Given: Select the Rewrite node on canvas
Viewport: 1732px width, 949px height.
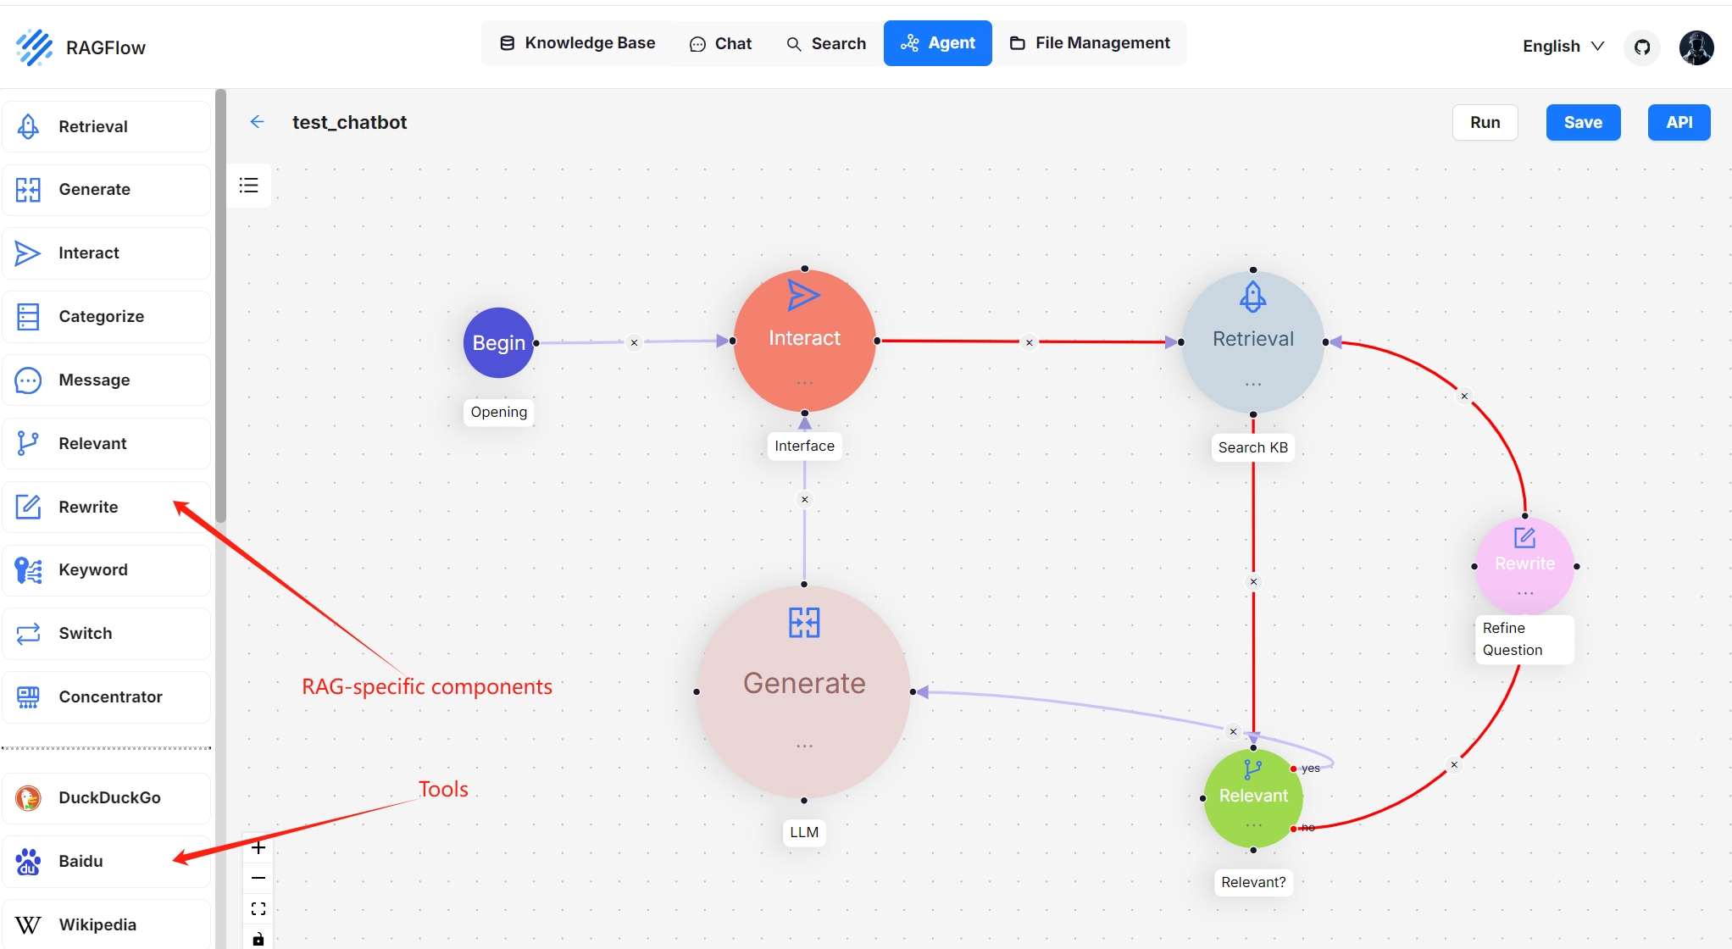Looking at the screenshot, I should point(1524,565).
